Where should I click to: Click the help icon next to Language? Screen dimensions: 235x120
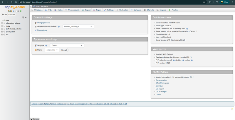click(x=46, y=46)
